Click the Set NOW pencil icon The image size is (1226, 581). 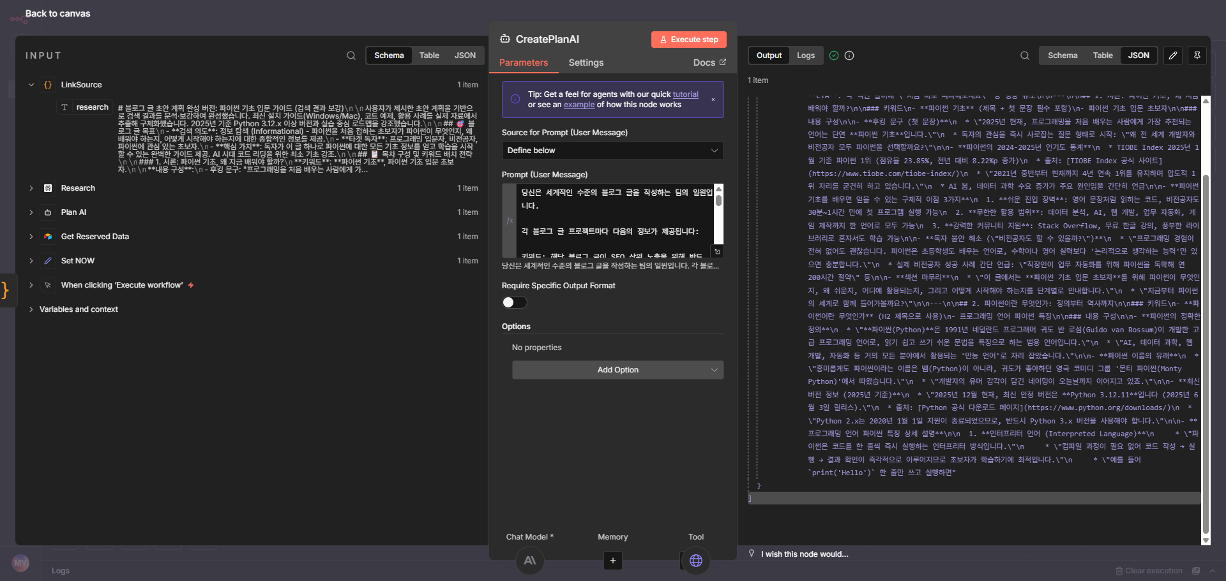tap(48, 261)
